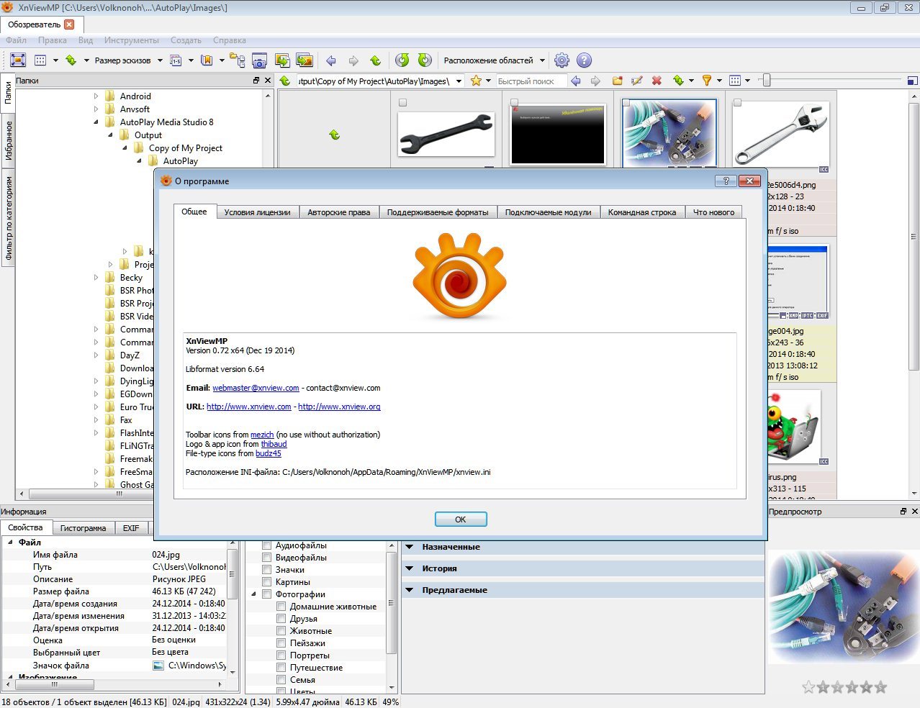Click the blue back arrow in main toolbar
Viewport: 920px width, 708px height.
pyautogui.click(x=331, y=60)
